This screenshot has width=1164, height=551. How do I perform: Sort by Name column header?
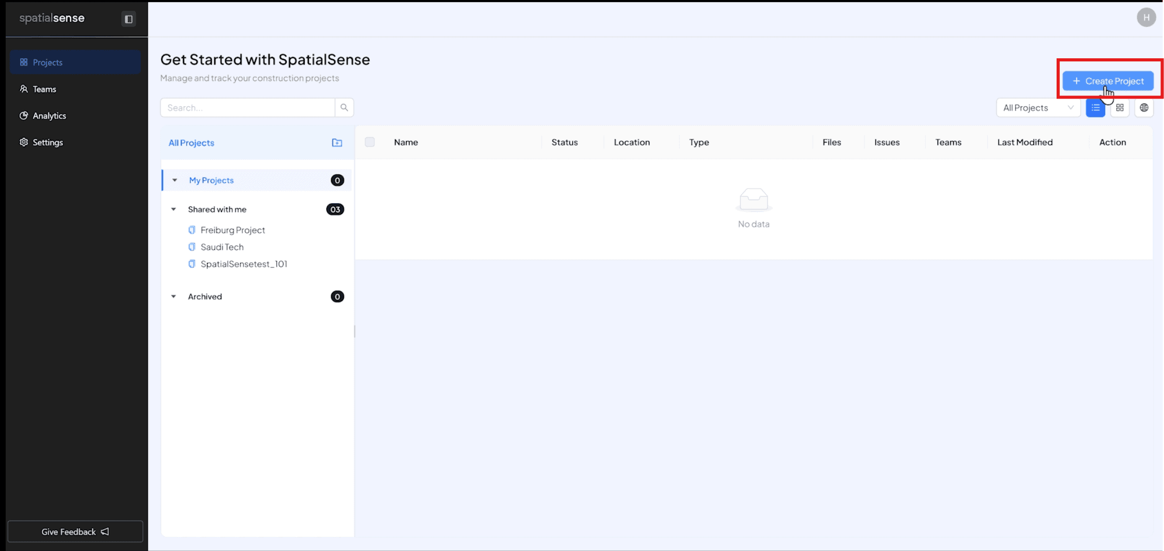[x=406, y=142]
